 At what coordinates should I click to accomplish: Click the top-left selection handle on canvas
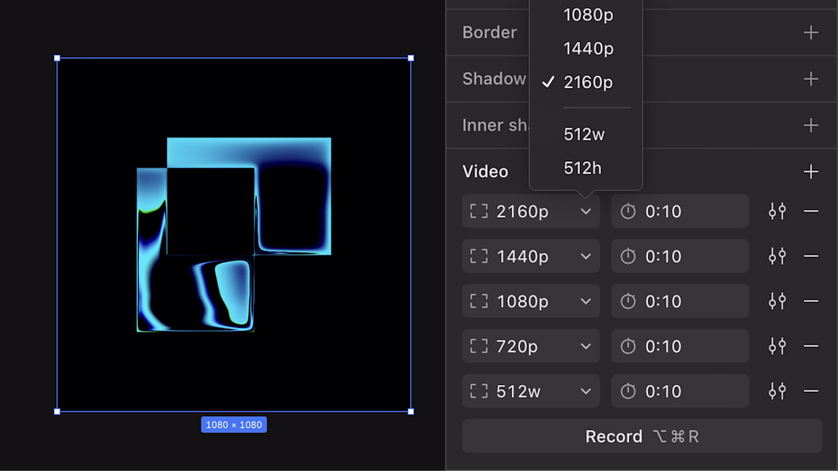(x=57, y=58)
